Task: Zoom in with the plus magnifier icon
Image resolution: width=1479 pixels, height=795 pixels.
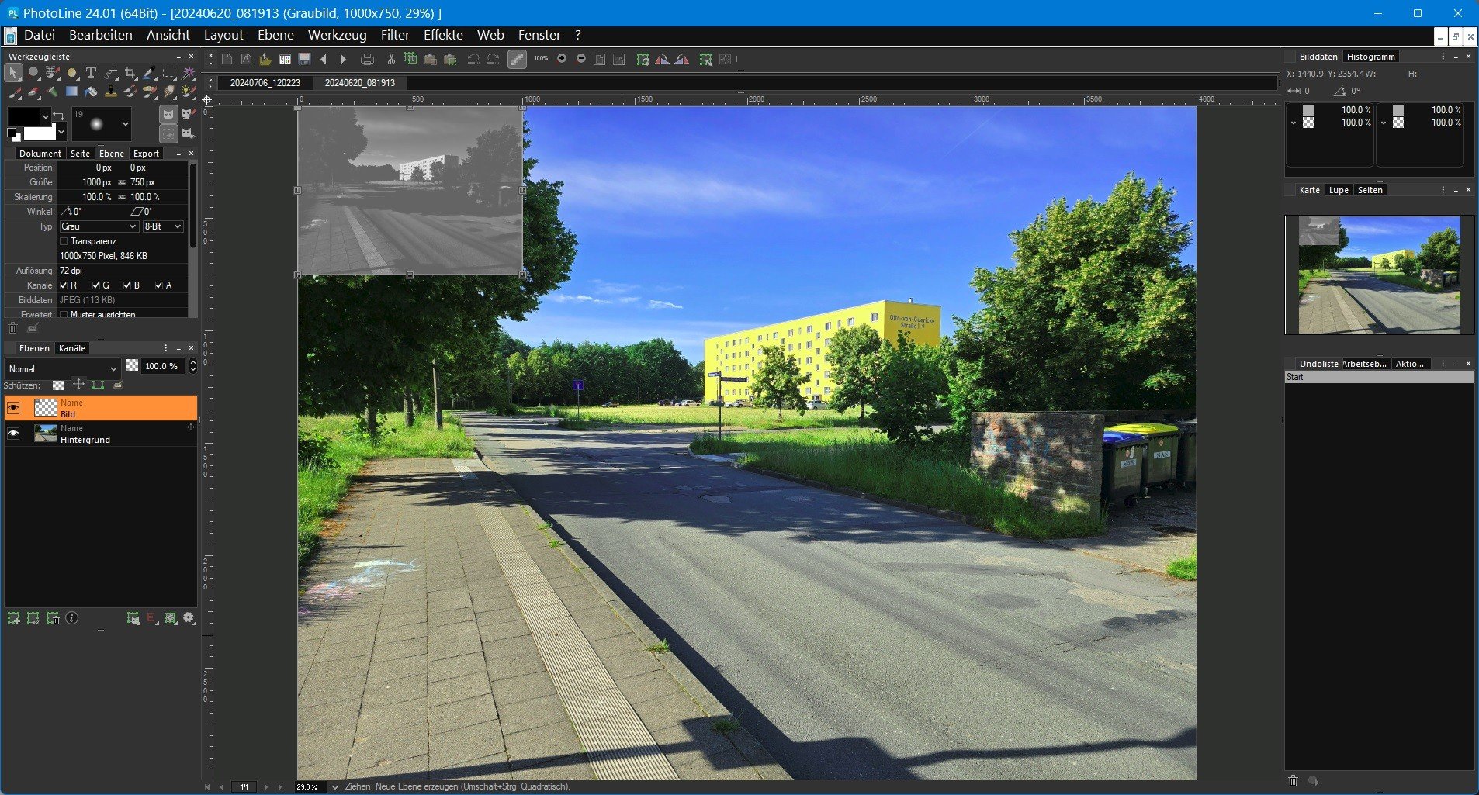Action: 562,59
